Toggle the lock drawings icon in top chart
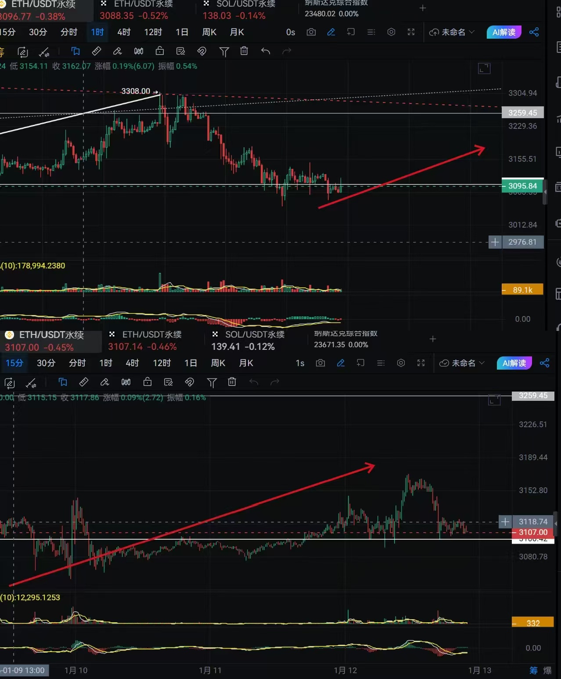Screen dimensions: 561x679 (160, 51)
